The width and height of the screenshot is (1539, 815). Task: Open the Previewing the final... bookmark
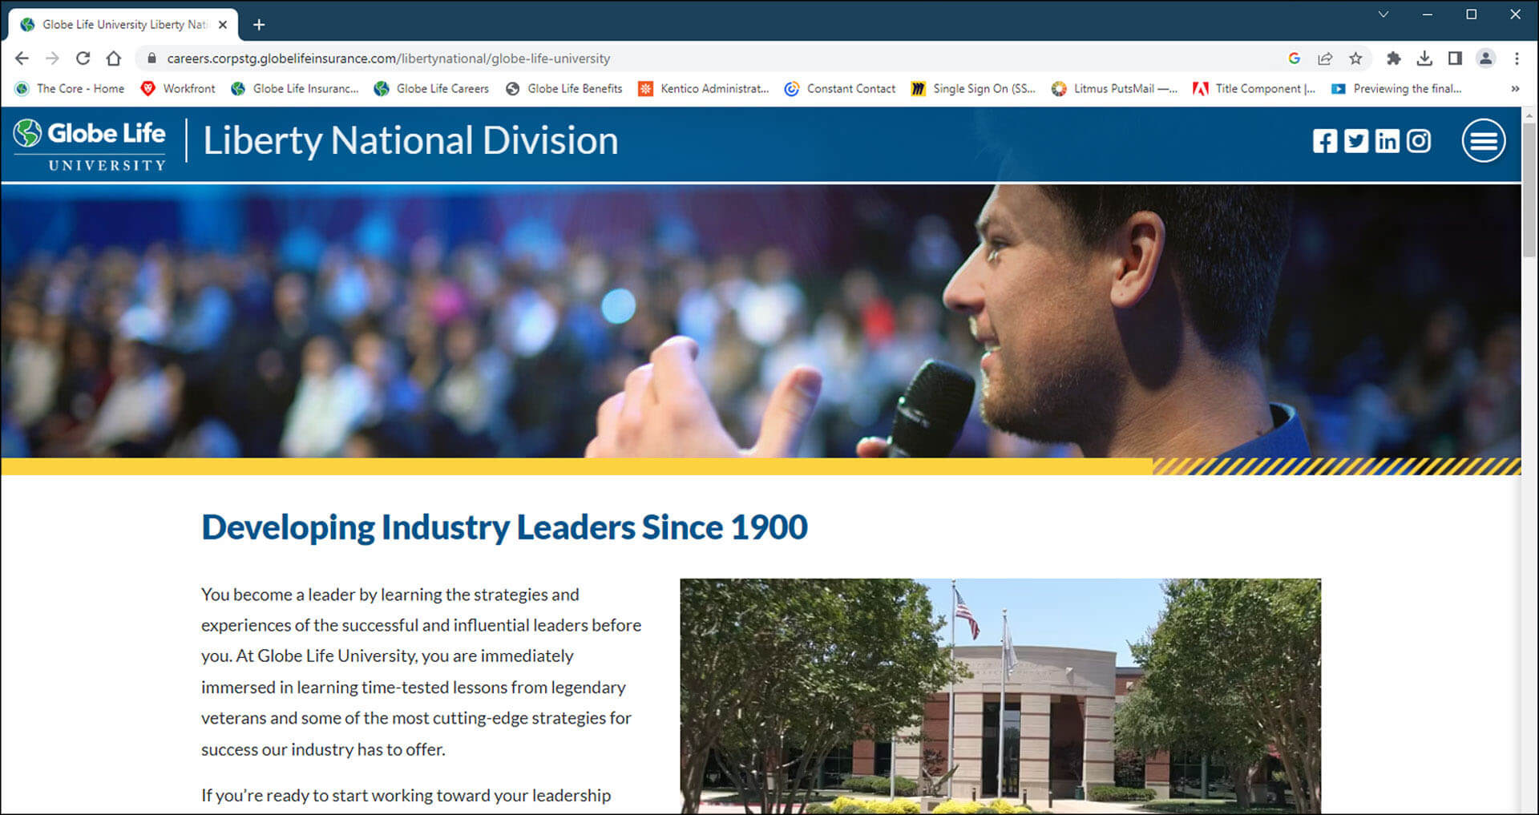click(x=1396, y=89)
